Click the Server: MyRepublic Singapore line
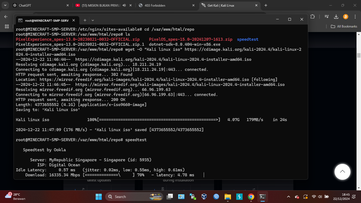The height and width of the screenshot is (203, 361). point(91,160)
